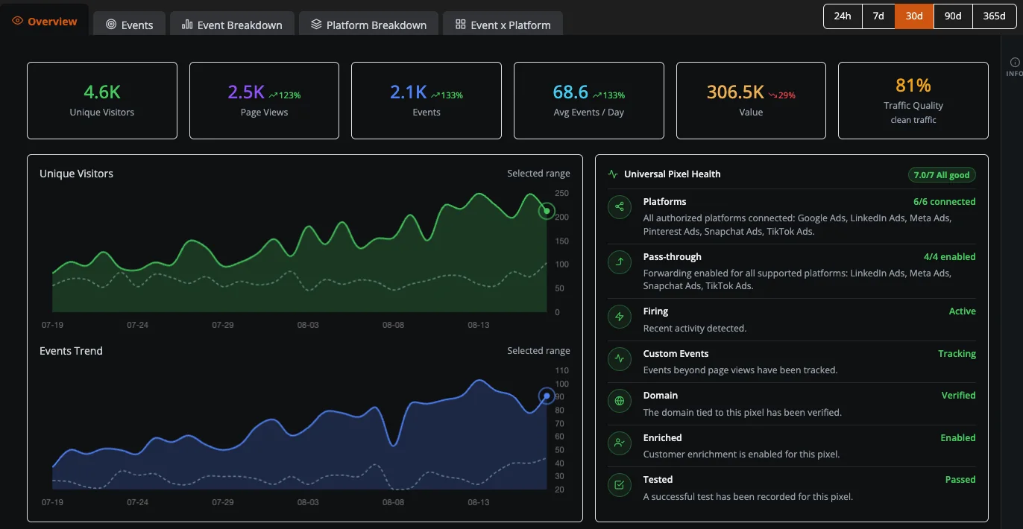Click the Page Views 123% trend arrow

click(273, 95)
